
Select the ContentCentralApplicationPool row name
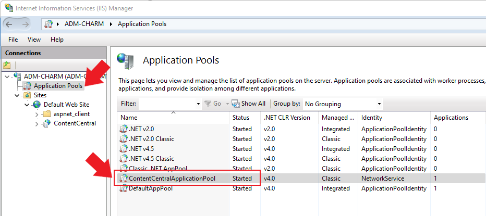coord(172,179)
